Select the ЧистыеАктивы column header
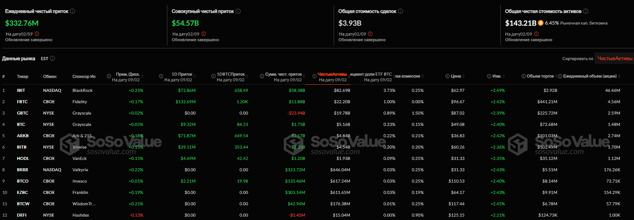 pos(332,74)
